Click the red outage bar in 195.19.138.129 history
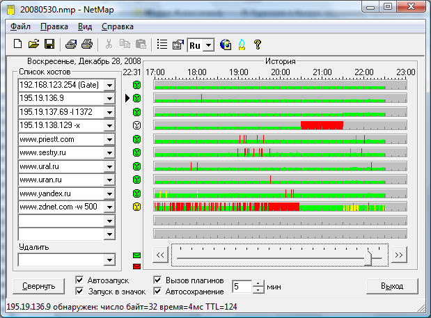The height and width of the screenshot is (318, 431). [x=322, y=125]
